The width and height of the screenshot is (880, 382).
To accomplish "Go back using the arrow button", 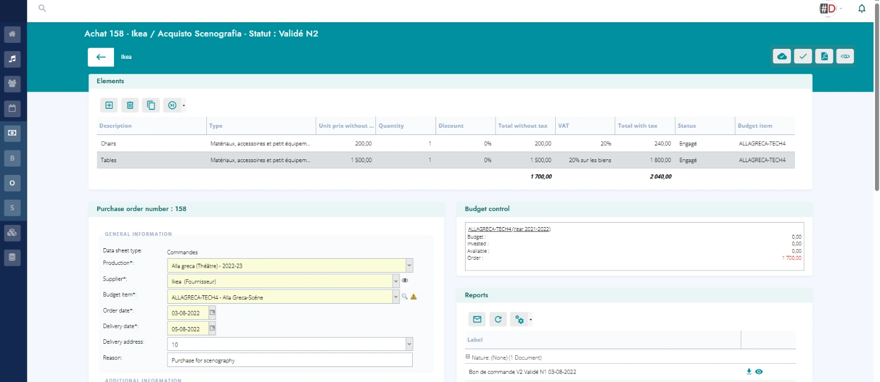I will pyautogui.click(x=101, y=57).
